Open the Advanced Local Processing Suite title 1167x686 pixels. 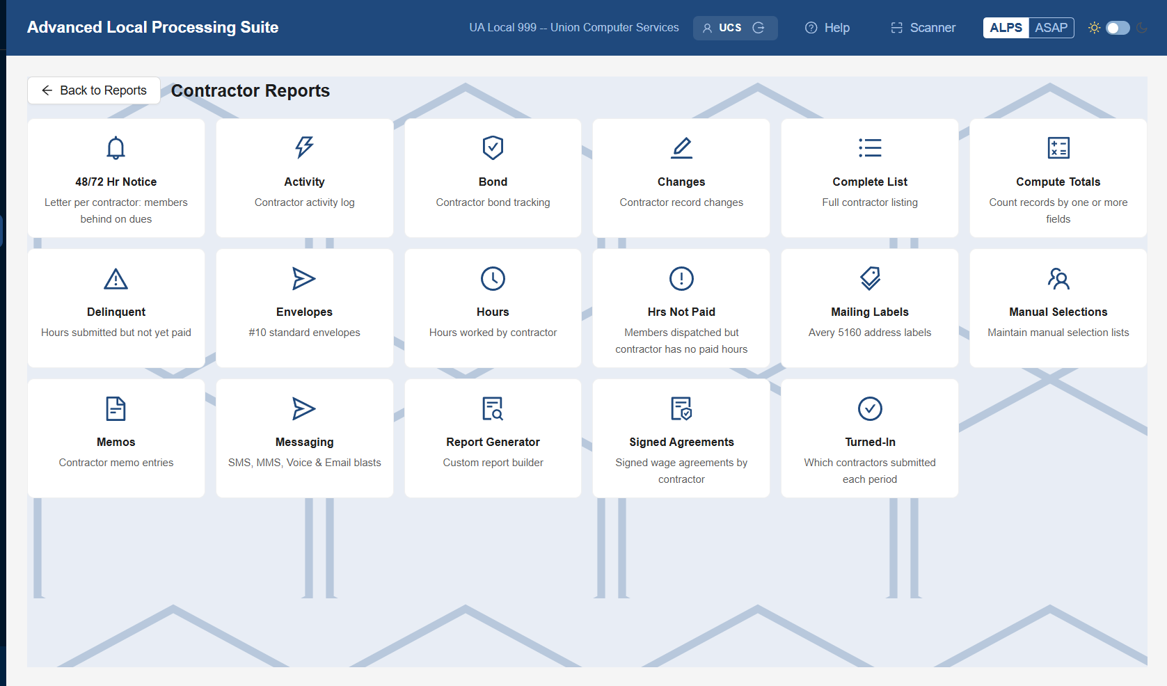pos(152,27)
